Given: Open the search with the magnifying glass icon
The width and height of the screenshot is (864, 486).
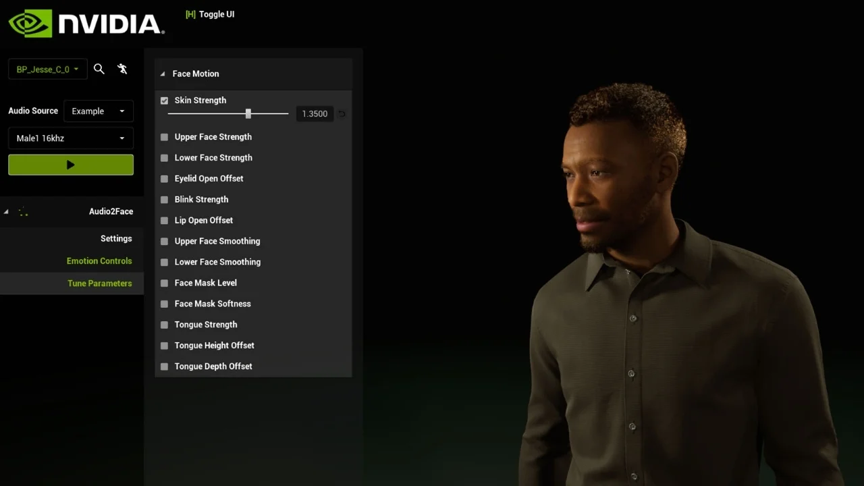Looking at the screenshot, I should (99, 69).
